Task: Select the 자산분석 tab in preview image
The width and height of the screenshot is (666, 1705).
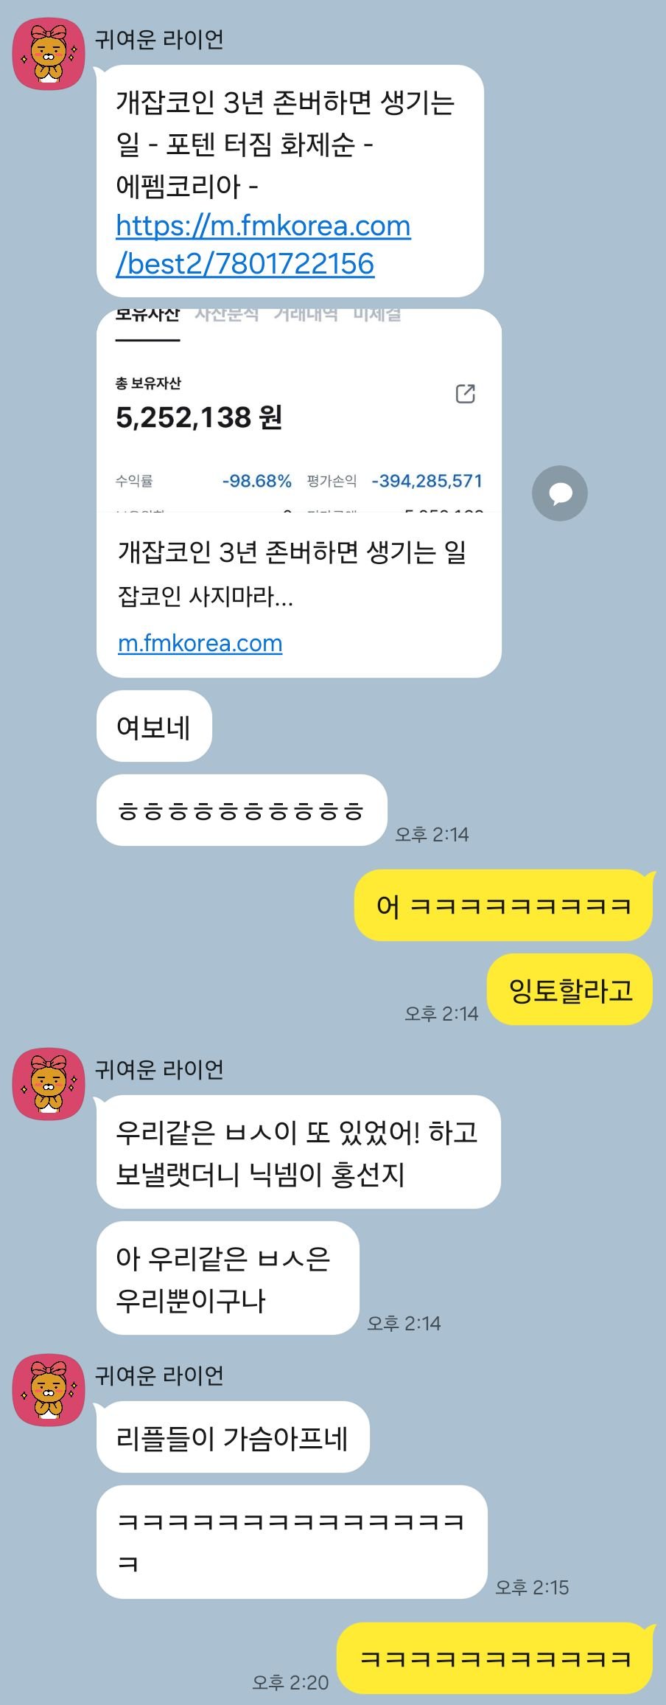Action: point(226,316)
